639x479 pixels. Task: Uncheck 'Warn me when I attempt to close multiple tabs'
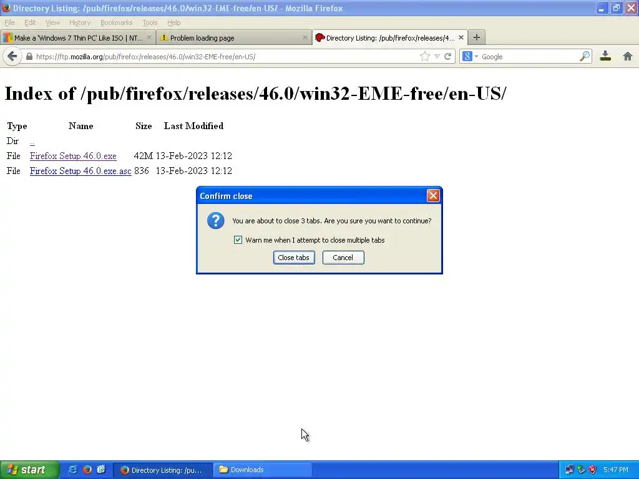[238, 240]
